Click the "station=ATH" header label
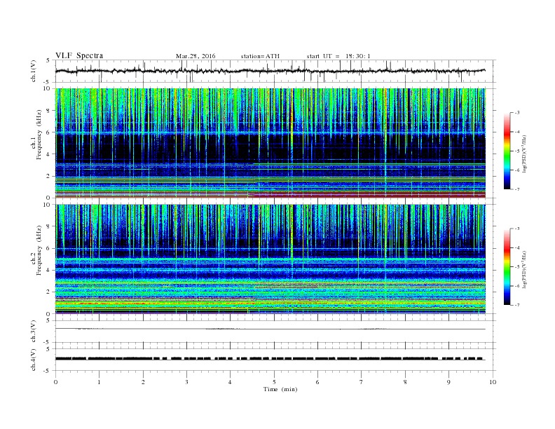This screenshot has width=555, height=429. click(x=260, y=56)
